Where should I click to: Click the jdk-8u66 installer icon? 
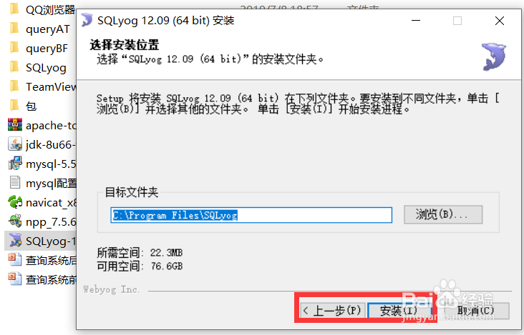pos(15,144)
